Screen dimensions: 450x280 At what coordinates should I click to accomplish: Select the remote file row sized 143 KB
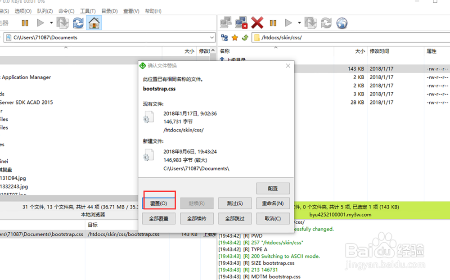click(x=372, y=68)
